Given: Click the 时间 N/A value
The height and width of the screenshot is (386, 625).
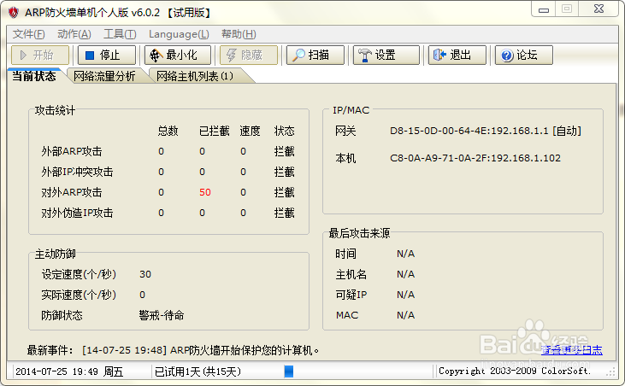Looking at the screenshot, I should [406, 254].
